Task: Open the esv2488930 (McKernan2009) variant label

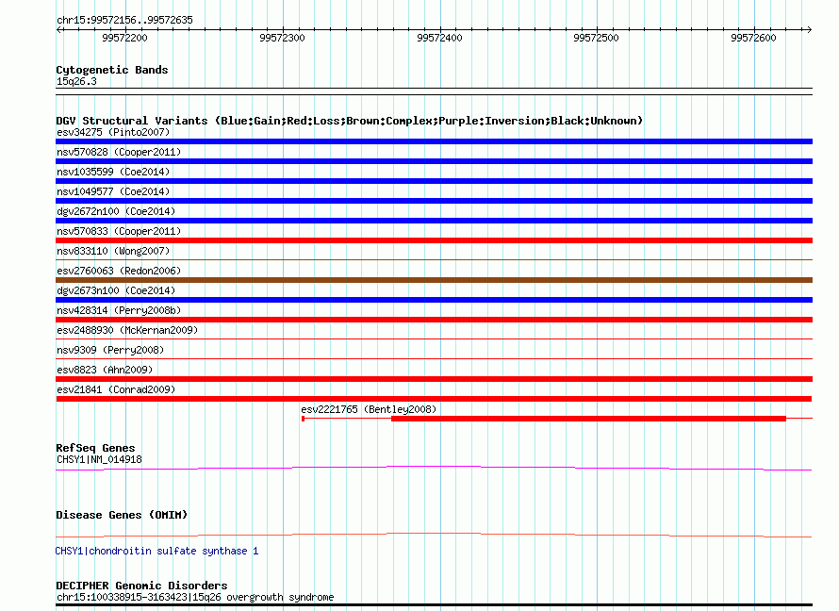Action: (x=127, y=330)
